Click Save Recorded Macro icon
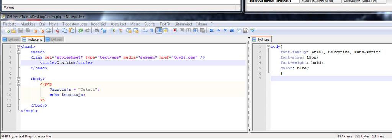392x139 pixels. click(x=202, y=30)
